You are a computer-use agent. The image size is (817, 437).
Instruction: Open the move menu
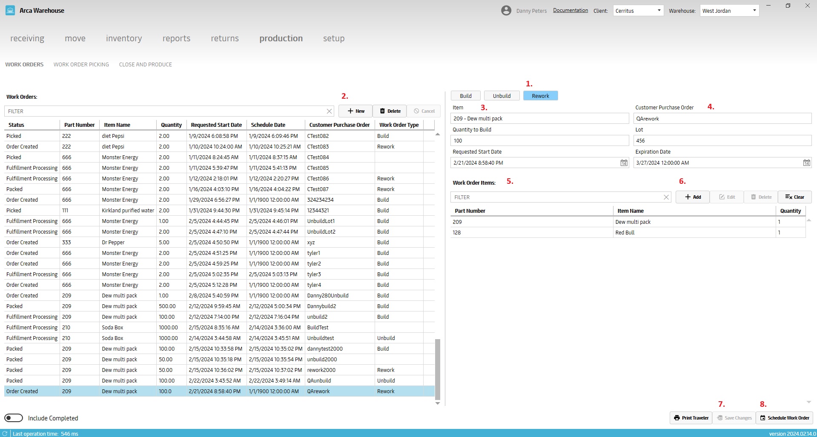pos(75,38)
